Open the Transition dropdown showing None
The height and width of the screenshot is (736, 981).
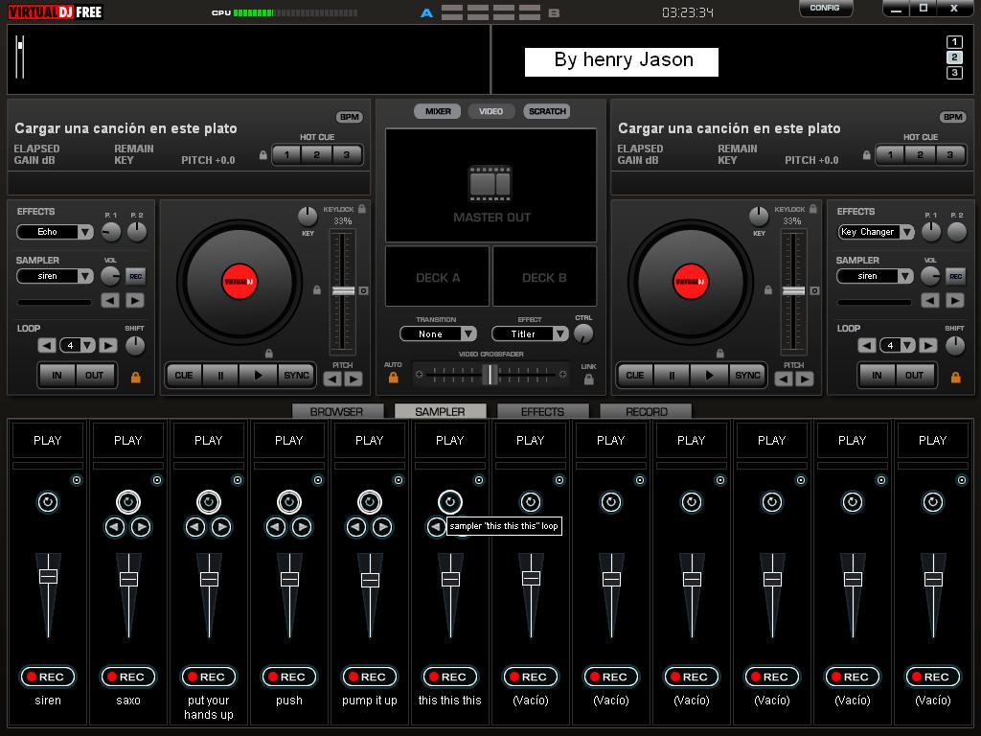(438, 333)
